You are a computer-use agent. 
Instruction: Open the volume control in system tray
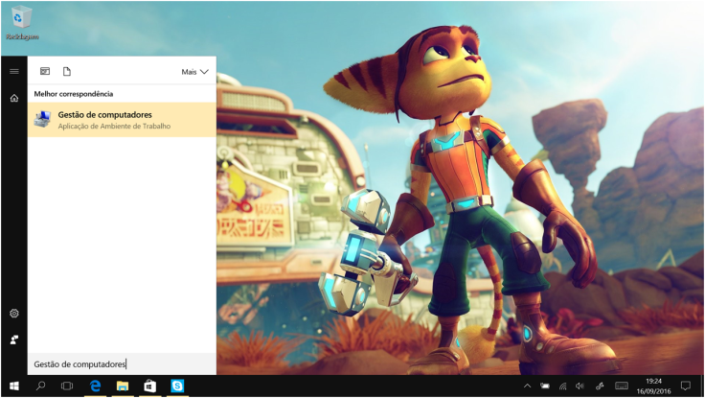pos(580,386)
